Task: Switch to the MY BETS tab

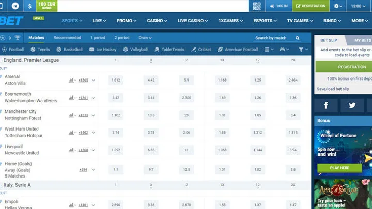Action: [x=362, y=40]
